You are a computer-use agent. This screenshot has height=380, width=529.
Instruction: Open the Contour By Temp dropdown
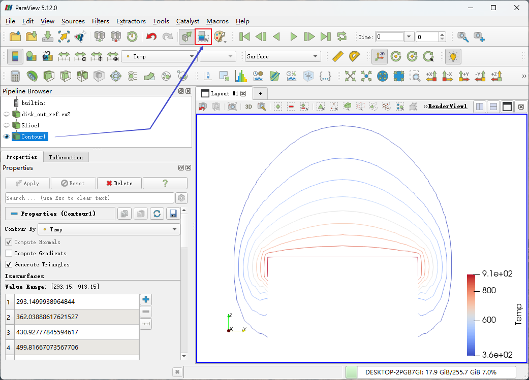click(x=110, y=229)
